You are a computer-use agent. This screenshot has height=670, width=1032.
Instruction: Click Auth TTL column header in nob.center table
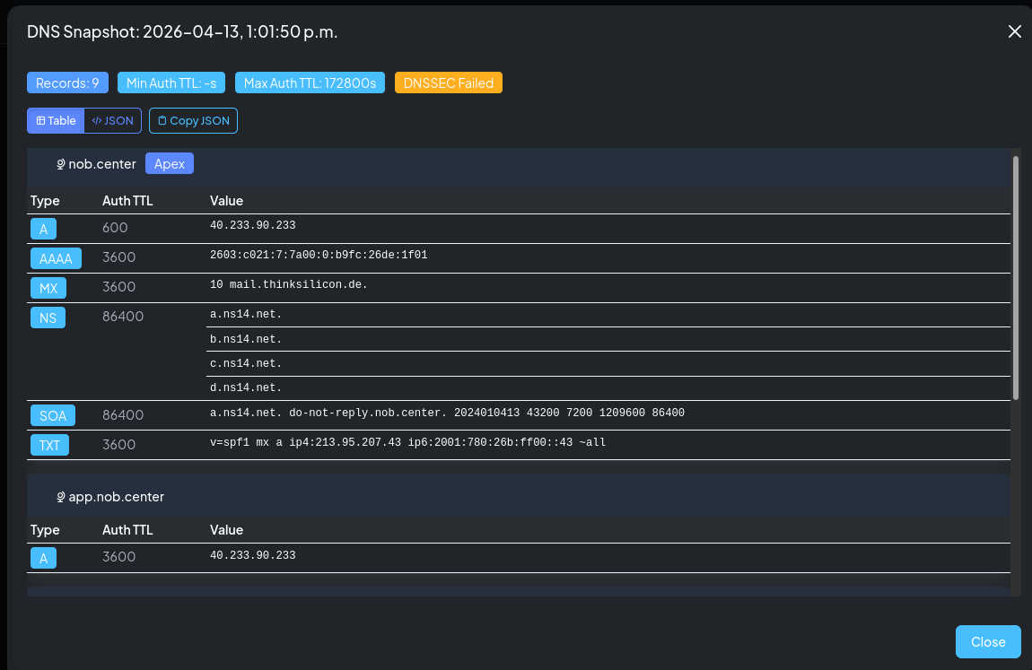coord(127,201)
